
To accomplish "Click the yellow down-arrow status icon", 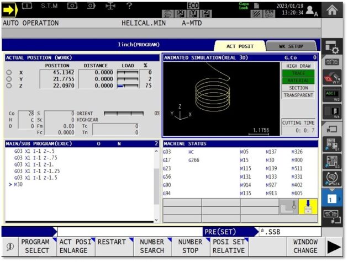I will pyautogui.click(x=307, y=207).
